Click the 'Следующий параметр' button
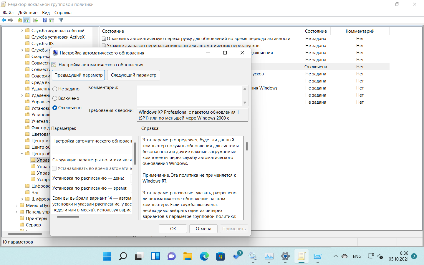Image resolution: width=424 pixels, height=265 pixels. (x=133, y=75)
